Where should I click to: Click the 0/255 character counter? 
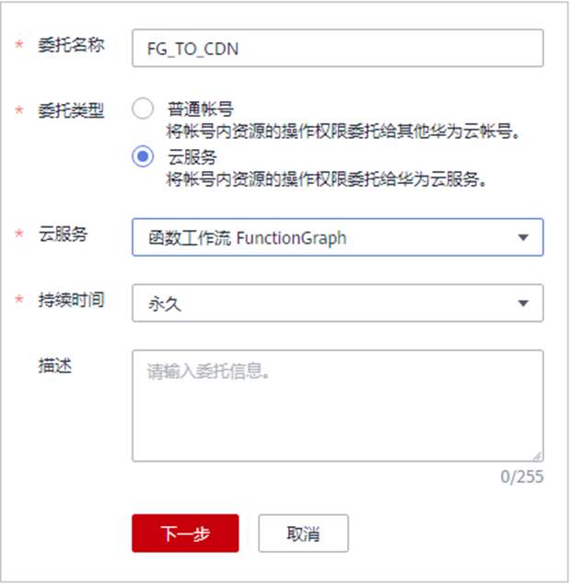pyautogui.click(x=522, y=476)
